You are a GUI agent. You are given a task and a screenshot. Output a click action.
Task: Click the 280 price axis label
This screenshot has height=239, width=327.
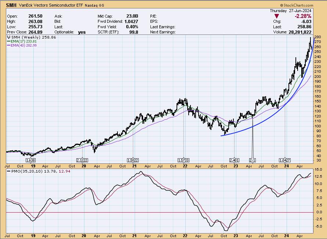click(317, 37)
